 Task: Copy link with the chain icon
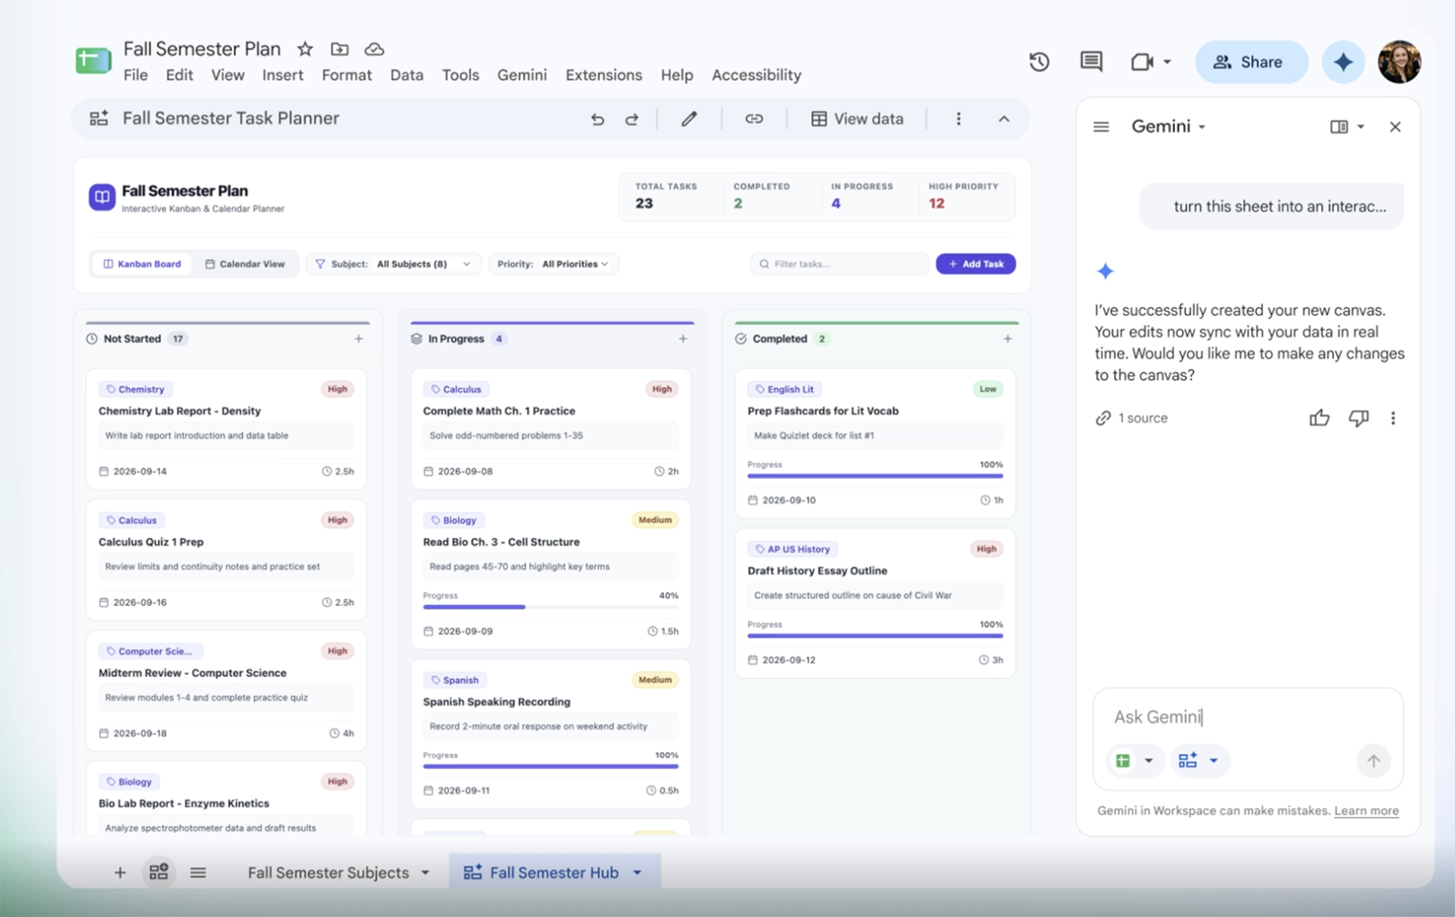[x=754, y=119]
